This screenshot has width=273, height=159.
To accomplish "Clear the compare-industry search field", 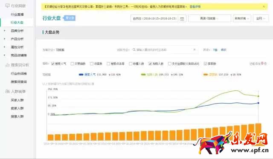I will coord(195,49).
